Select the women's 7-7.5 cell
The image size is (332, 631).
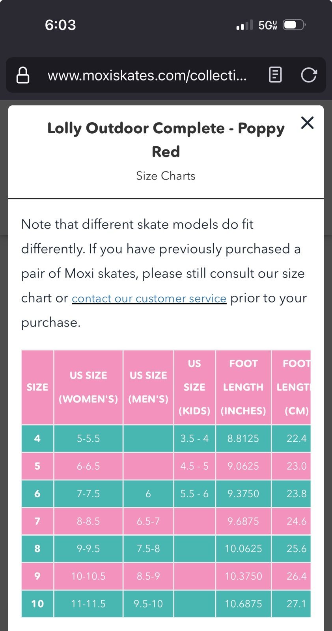[88, 494]
